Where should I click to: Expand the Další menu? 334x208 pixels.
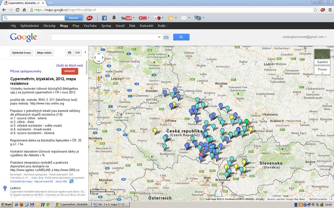(162, 26)
